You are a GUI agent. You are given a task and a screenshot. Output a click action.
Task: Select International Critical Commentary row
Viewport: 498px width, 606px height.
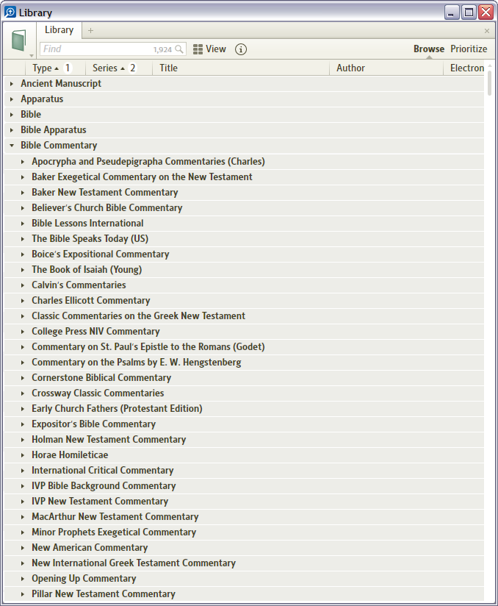[x=244, y=471]
